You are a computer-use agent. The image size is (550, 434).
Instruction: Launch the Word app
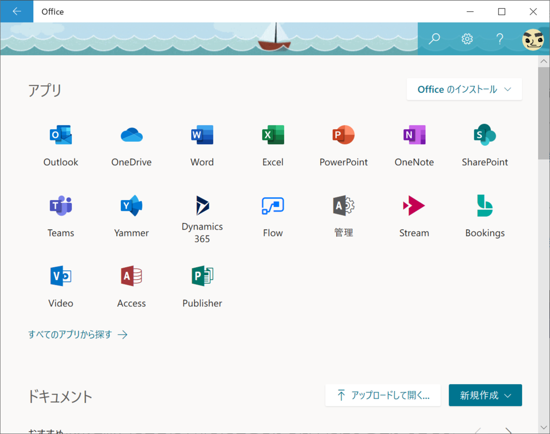tap(202, 146)
